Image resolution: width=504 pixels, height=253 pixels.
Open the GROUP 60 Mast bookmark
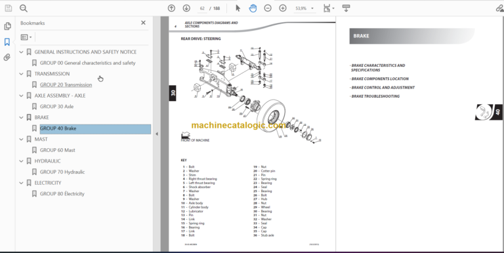point(58,150)
